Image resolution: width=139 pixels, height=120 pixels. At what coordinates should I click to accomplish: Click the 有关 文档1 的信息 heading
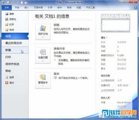52,16
